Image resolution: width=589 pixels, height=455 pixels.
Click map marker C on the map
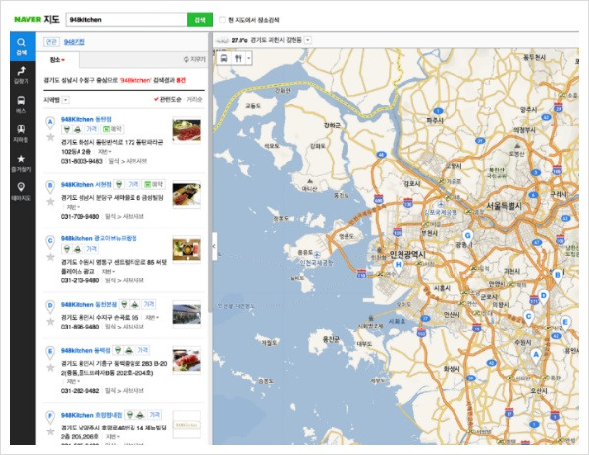pos(529,318)
